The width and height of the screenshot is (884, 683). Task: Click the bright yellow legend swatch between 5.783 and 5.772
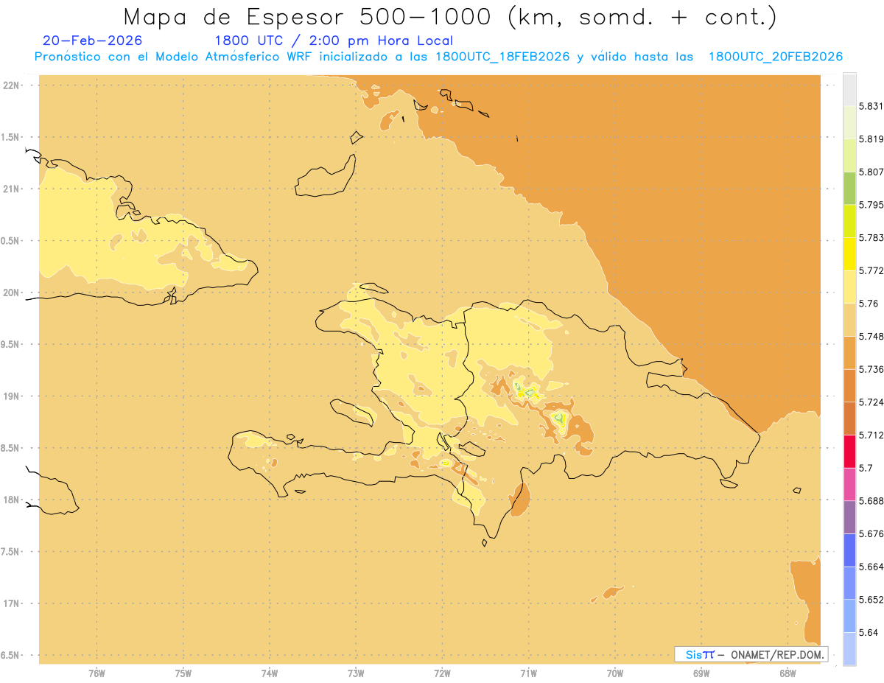tap(849, 253)
